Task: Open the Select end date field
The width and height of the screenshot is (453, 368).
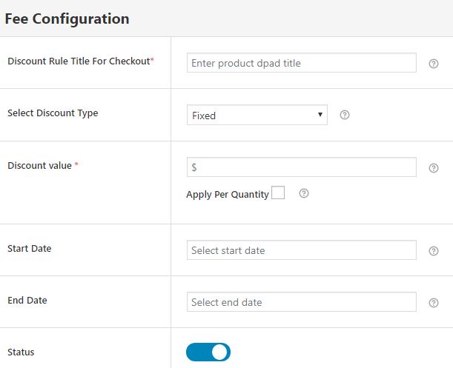Action: pyautogui.click(x=301, y=302)
